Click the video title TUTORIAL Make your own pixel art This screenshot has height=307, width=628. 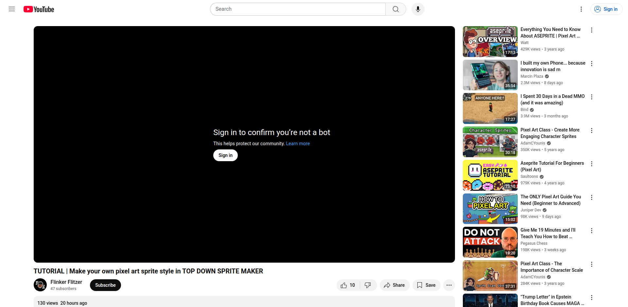point(148,271)
